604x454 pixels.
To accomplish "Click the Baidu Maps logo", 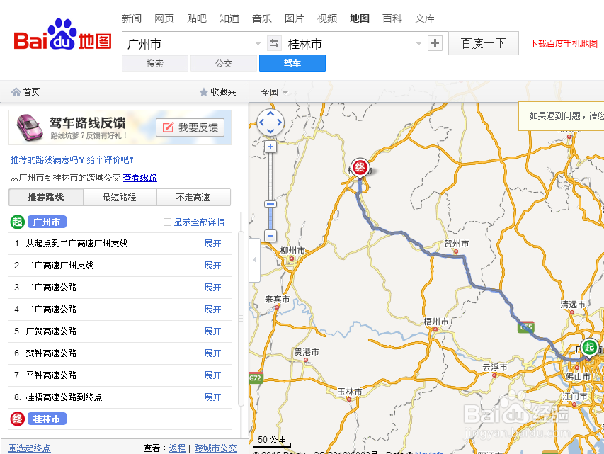I will tap(62, 35).
